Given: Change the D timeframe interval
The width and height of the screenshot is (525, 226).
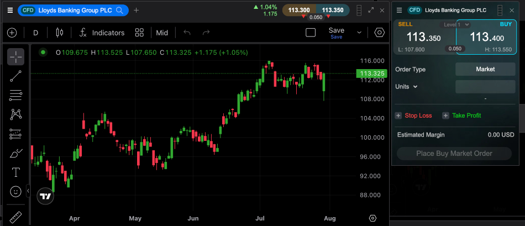Looking at the screenshot, I should click(x=36, y=33).
